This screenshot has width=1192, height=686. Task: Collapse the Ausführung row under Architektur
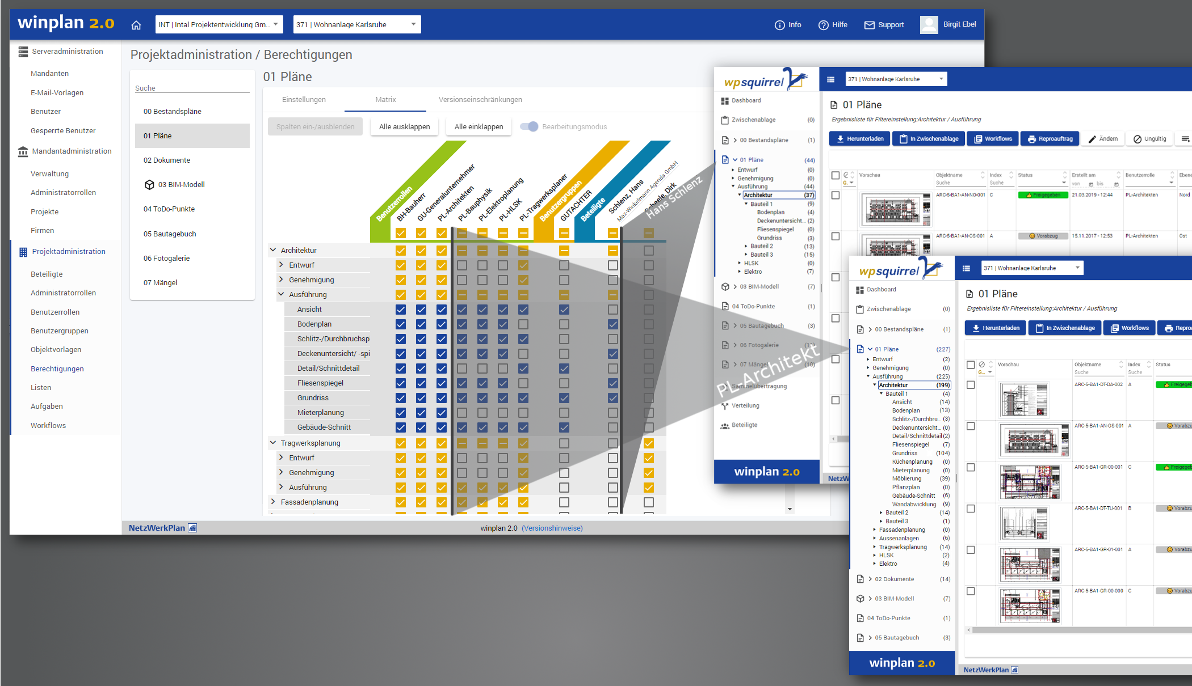281,294
